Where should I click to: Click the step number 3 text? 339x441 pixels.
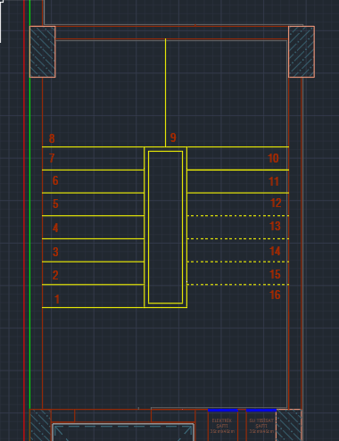pyautogui.click(x=55, y=252)
